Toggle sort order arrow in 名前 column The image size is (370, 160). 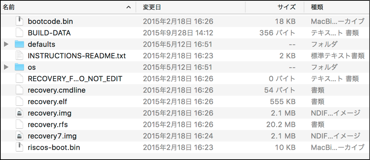point(129,7)
